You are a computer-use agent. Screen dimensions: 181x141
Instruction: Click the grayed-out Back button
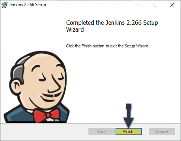coord(101,132)
